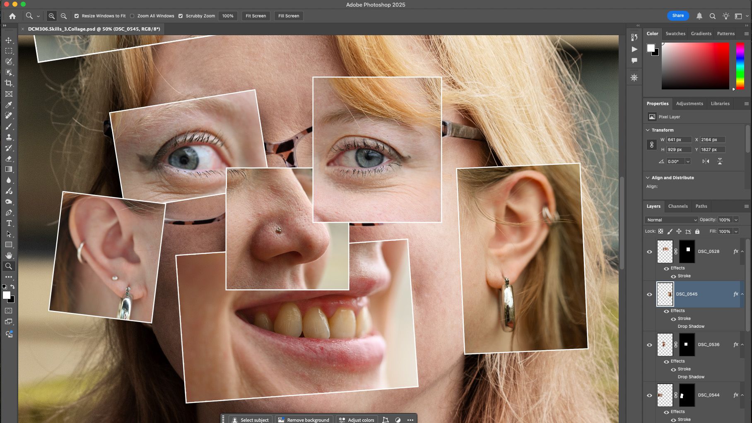
Task: Open the layer Opacity dropdown arrow
Action: click(x=736, y=220)
